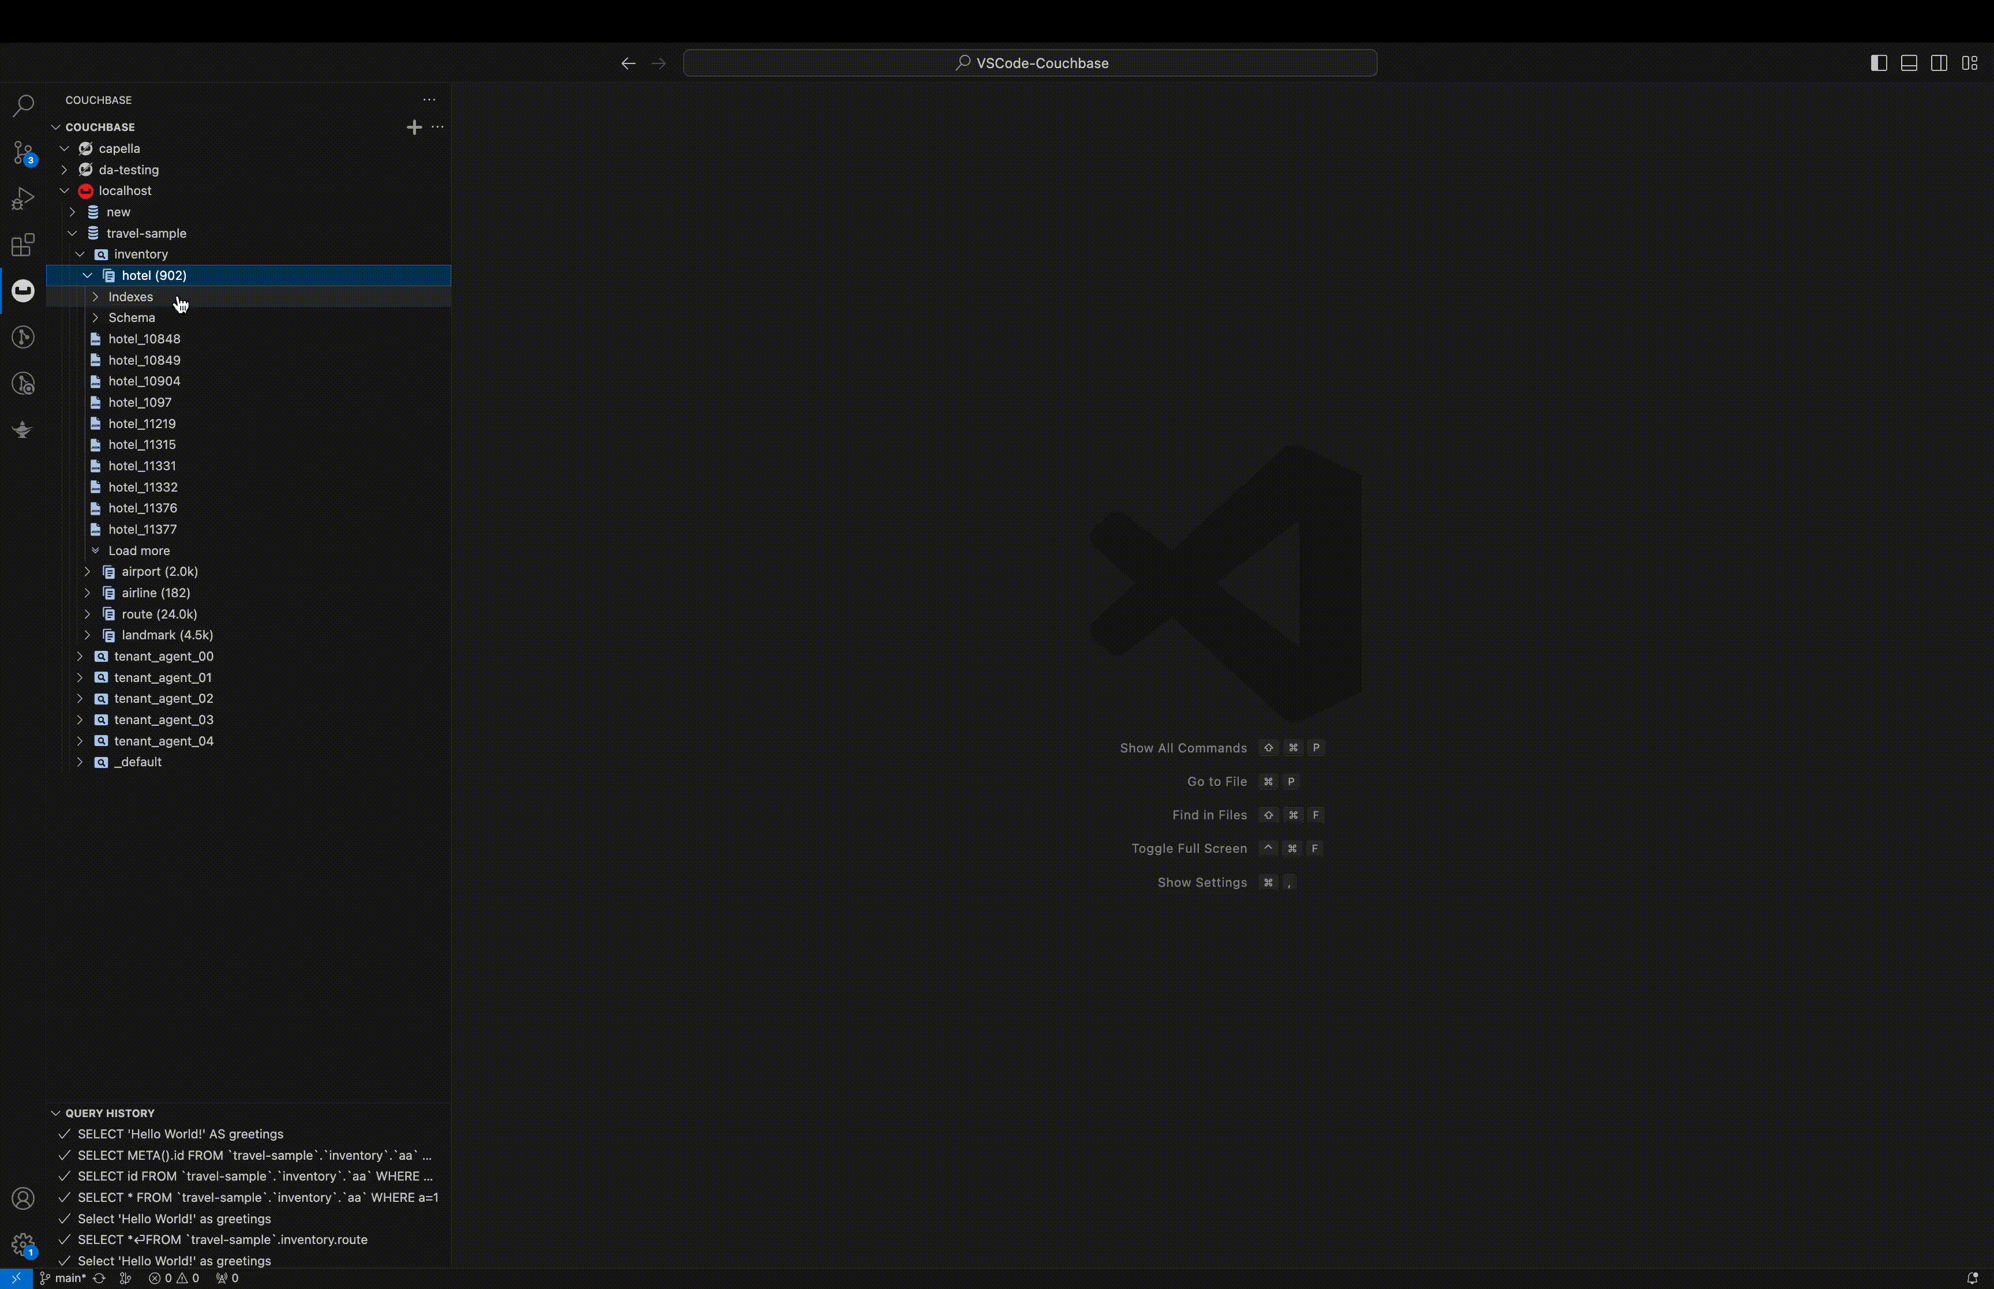The height and width of the screenshot is (1289, 1994).
Task: Expand the airport (2.0k) collection
Action: tap(87, 572)
